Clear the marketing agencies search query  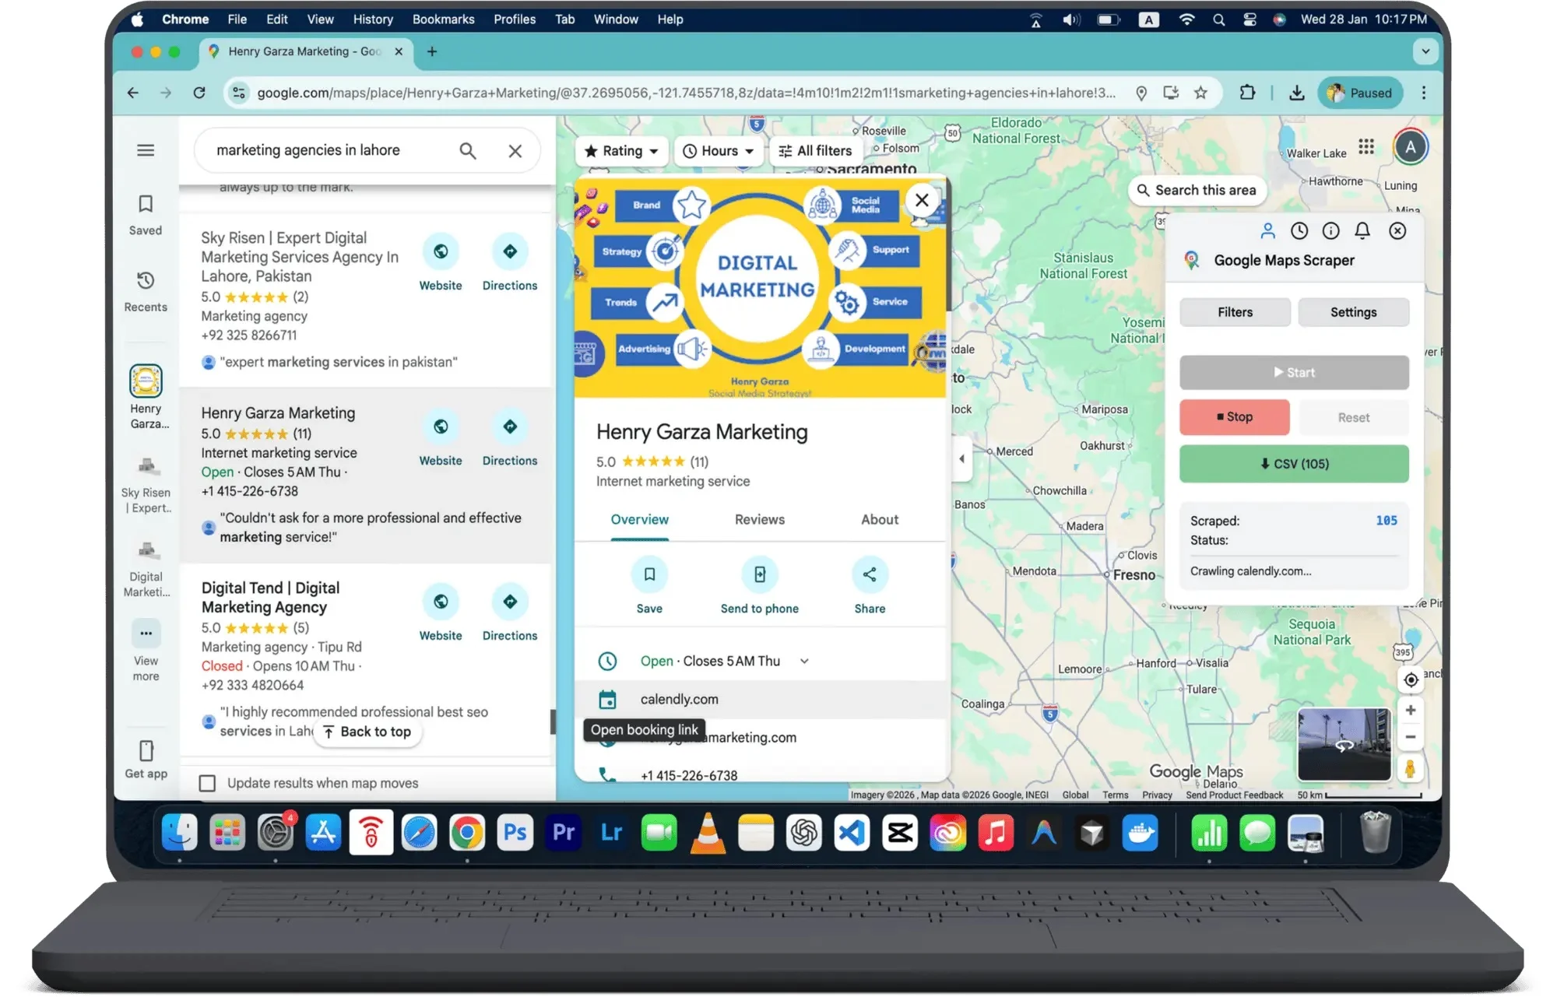coord(515,151)
